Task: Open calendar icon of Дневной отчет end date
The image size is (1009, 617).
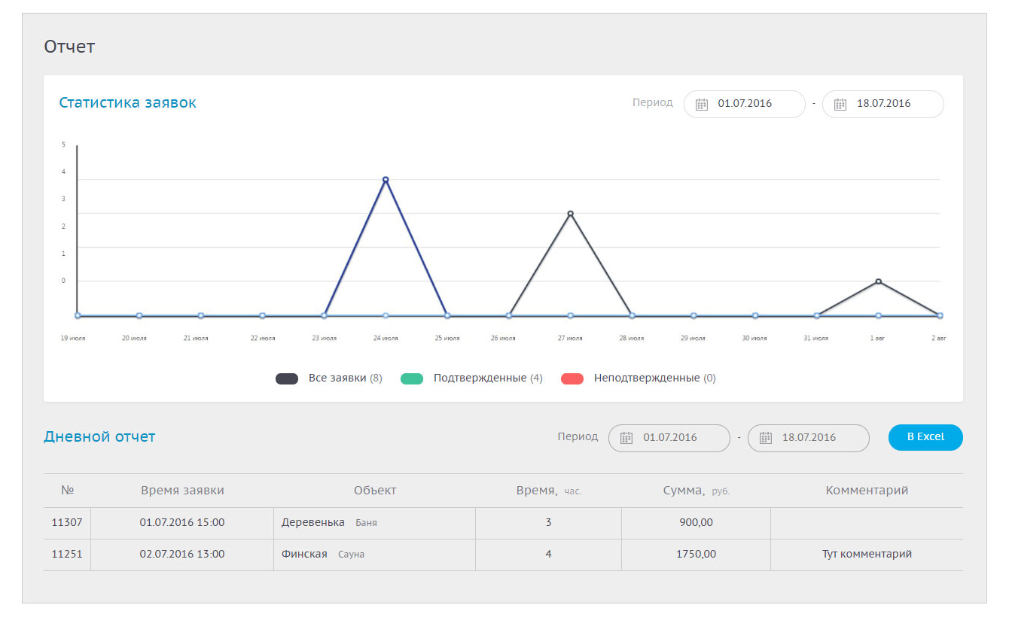Action: tap(766, 438)
